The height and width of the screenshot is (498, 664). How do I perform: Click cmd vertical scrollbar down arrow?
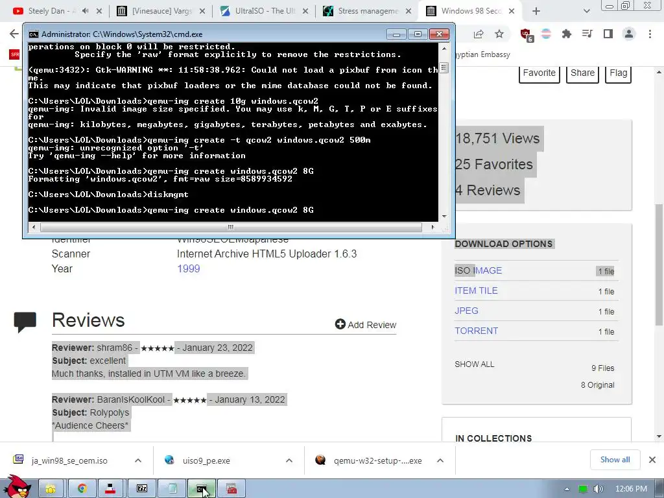coord(444,217)
